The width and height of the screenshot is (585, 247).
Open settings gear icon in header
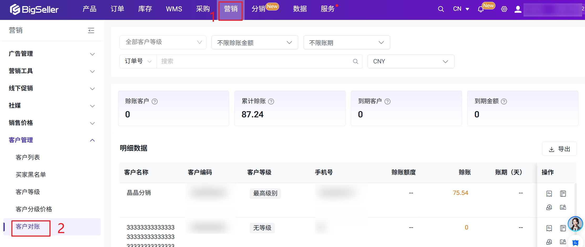tap(504, 9)
